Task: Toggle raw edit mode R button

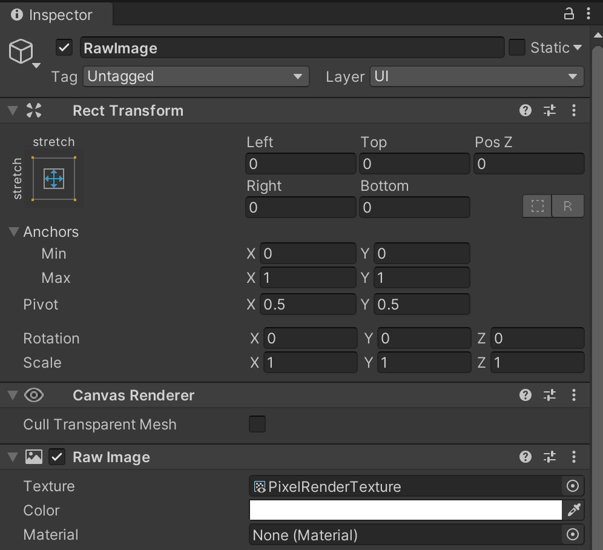Action: click(568, 206)
